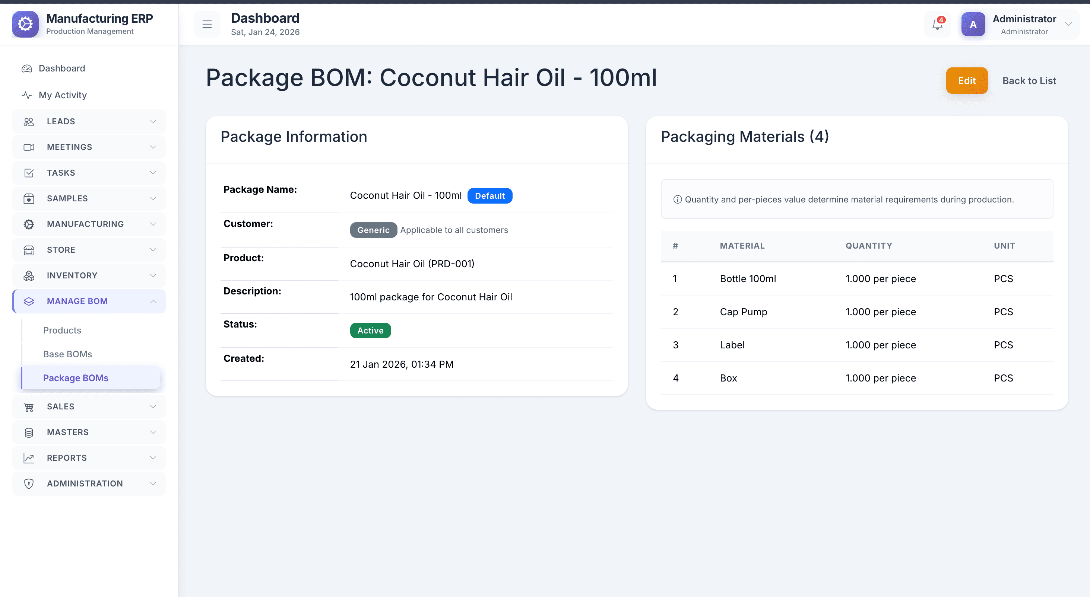Click the Bottle 100ml material row

pyautogui.click(x=748, y=279)
